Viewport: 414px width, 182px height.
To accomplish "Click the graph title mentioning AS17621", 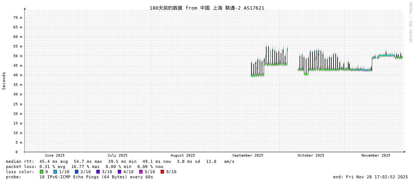I will tap(207, 8).
